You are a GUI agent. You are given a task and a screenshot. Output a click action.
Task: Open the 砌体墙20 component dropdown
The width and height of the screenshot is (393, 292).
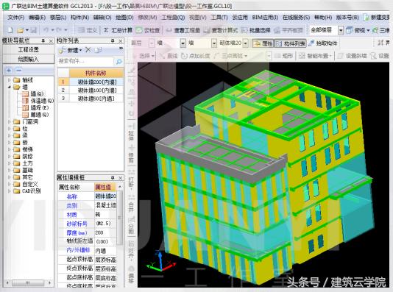(x=246, y=43)
